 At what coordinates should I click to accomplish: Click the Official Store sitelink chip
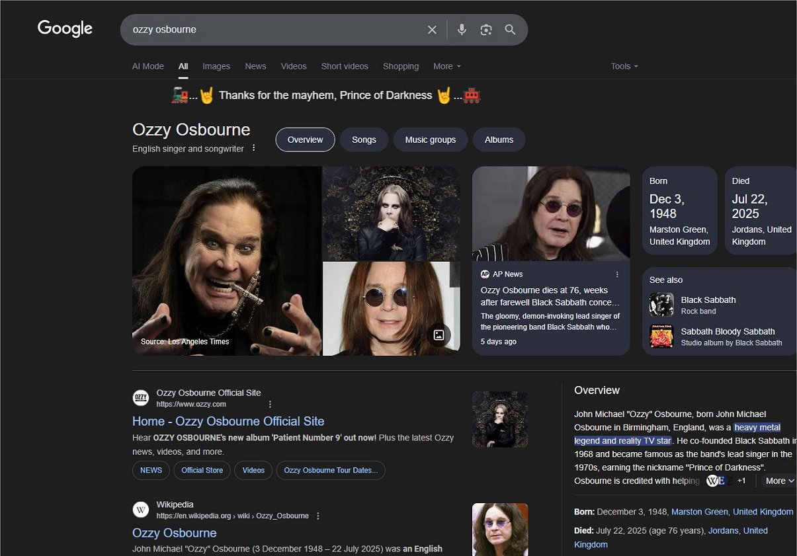pyautogui.click(x=202, y=470)
